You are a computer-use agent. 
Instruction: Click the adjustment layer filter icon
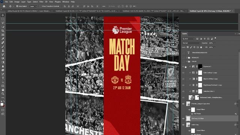201,39
